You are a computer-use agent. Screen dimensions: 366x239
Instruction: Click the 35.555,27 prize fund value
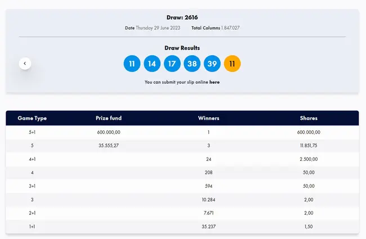point(109,146)
